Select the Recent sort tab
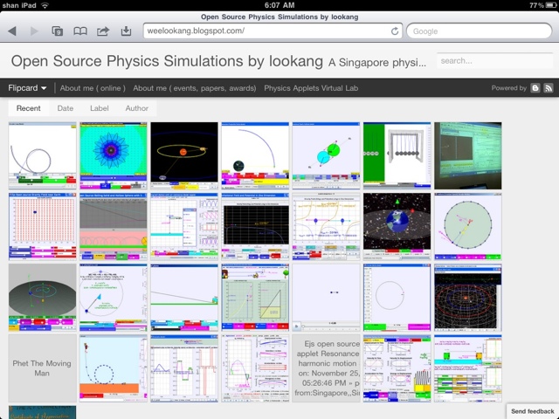Screen dimensions: 559x419 pyautogui.click(x=29, y=108)
